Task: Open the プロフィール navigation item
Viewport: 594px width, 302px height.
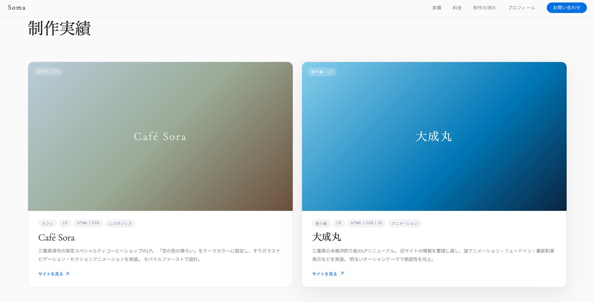Action: 521,8
